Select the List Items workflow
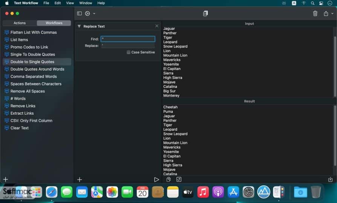This screenshot has height=203, width=337. (37, 39)
